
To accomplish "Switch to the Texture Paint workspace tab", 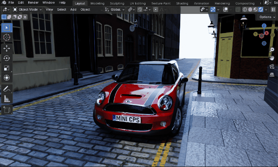I will click(x=161, y=3).
